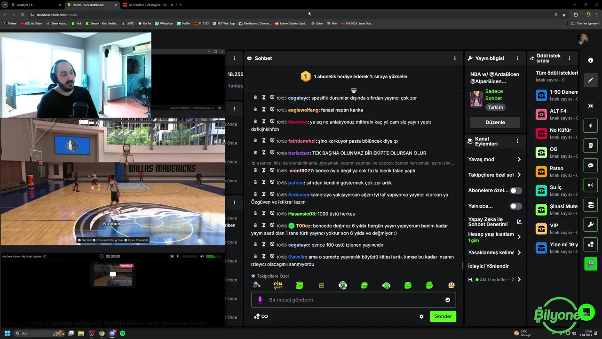Toggle the Abonelere özel switch
602x339 pixels.
[516, 191]
